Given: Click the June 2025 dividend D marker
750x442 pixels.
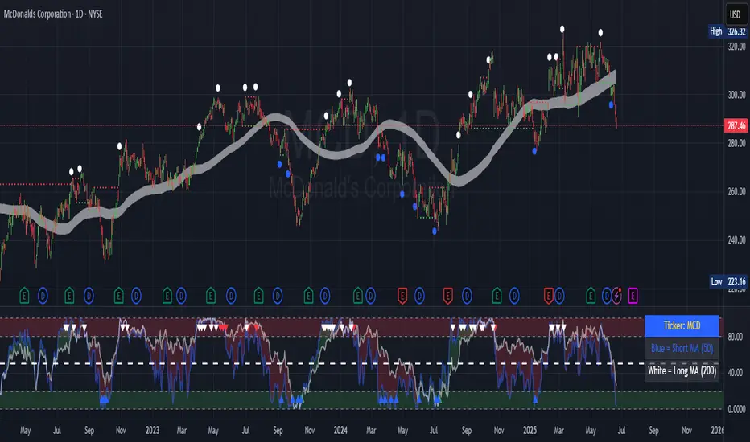Looking at the screenshot, I should click(607, 297).
